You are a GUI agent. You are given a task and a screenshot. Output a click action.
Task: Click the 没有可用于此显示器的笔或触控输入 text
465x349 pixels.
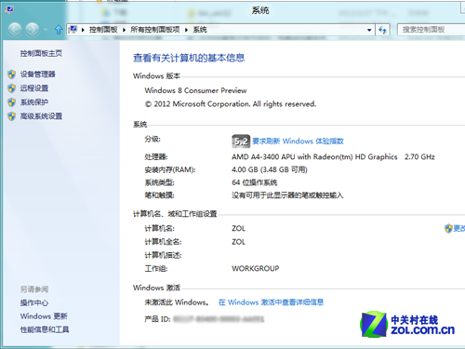click(x=287, y=195)
